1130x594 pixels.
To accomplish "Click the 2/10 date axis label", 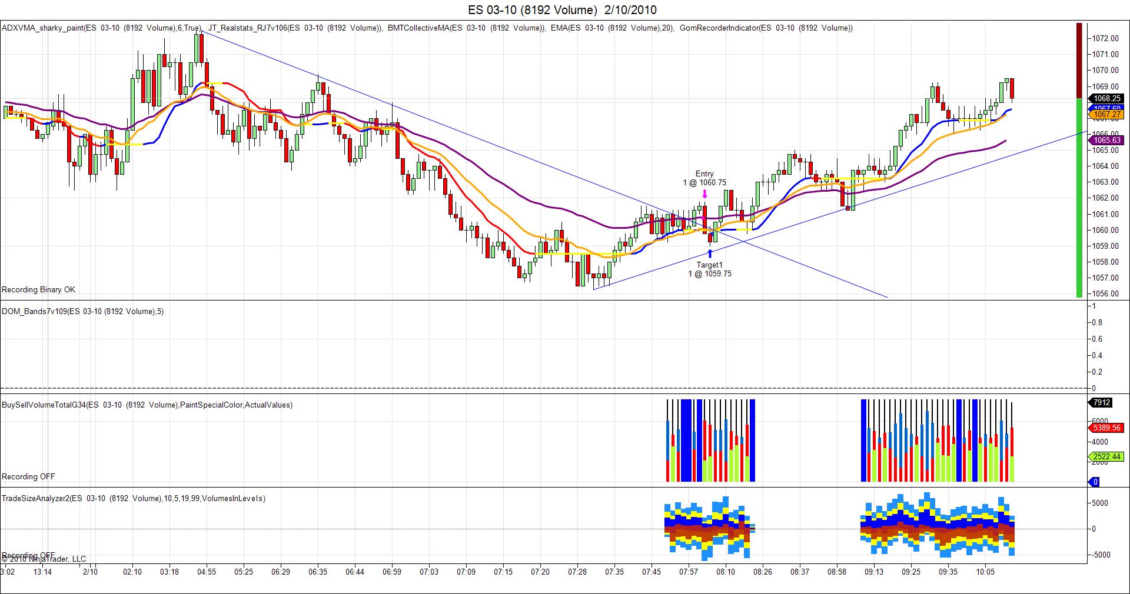I will point(90,572).
